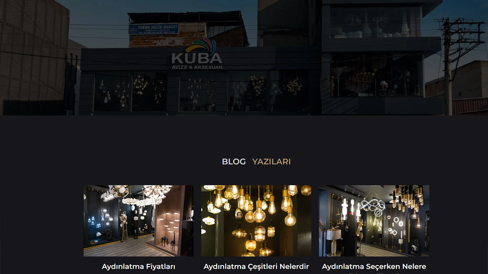
Task: Open the Aydınlatma Fiyatları blog thumbnail
Action: pyautogui.click(x=139, y=220)
